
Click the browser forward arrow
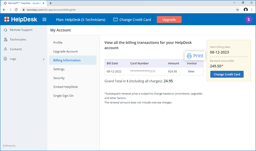10,10
